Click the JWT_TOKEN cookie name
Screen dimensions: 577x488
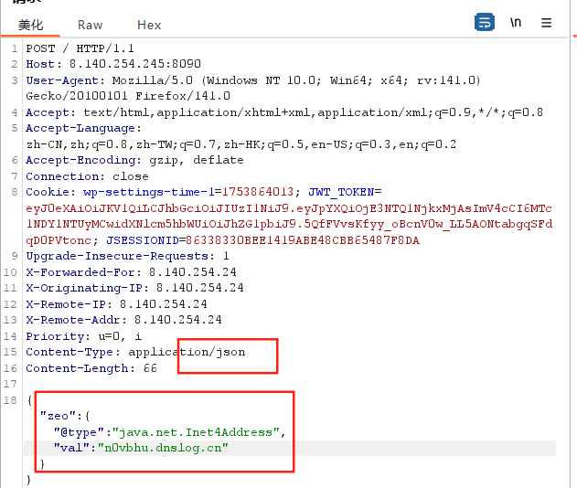point(341,192)
